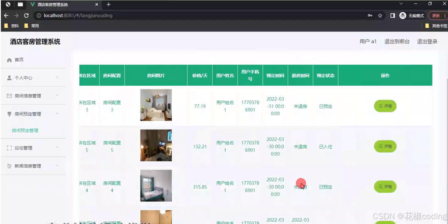
Task: Toggle the browser side panel icon
Action: click(392, 16)
